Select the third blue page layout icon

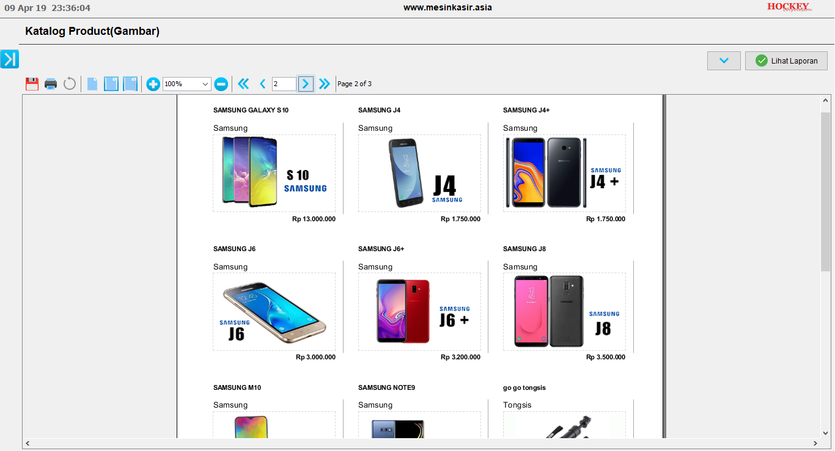point(130,84)
